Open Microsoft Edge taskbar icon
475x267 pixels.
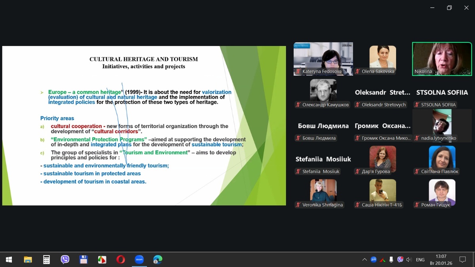coord(158,259)
